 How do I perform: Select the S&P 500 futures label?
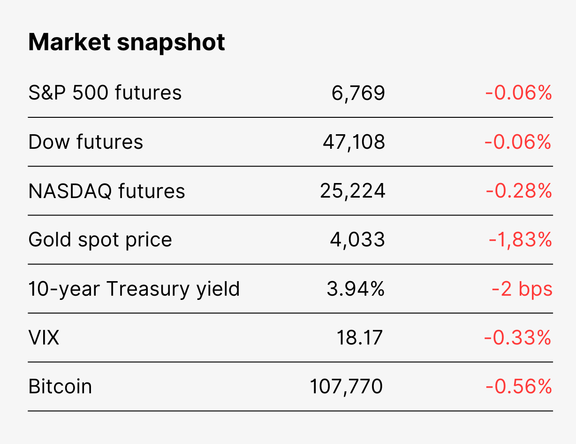pyautogui.click(x=105, y=92)
